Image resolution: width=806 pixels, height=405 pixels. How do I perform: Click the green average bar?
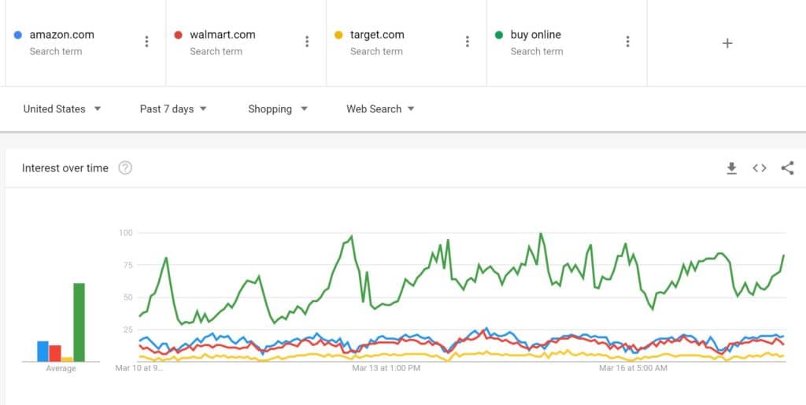pyautogui.click(x=79, y=322)
